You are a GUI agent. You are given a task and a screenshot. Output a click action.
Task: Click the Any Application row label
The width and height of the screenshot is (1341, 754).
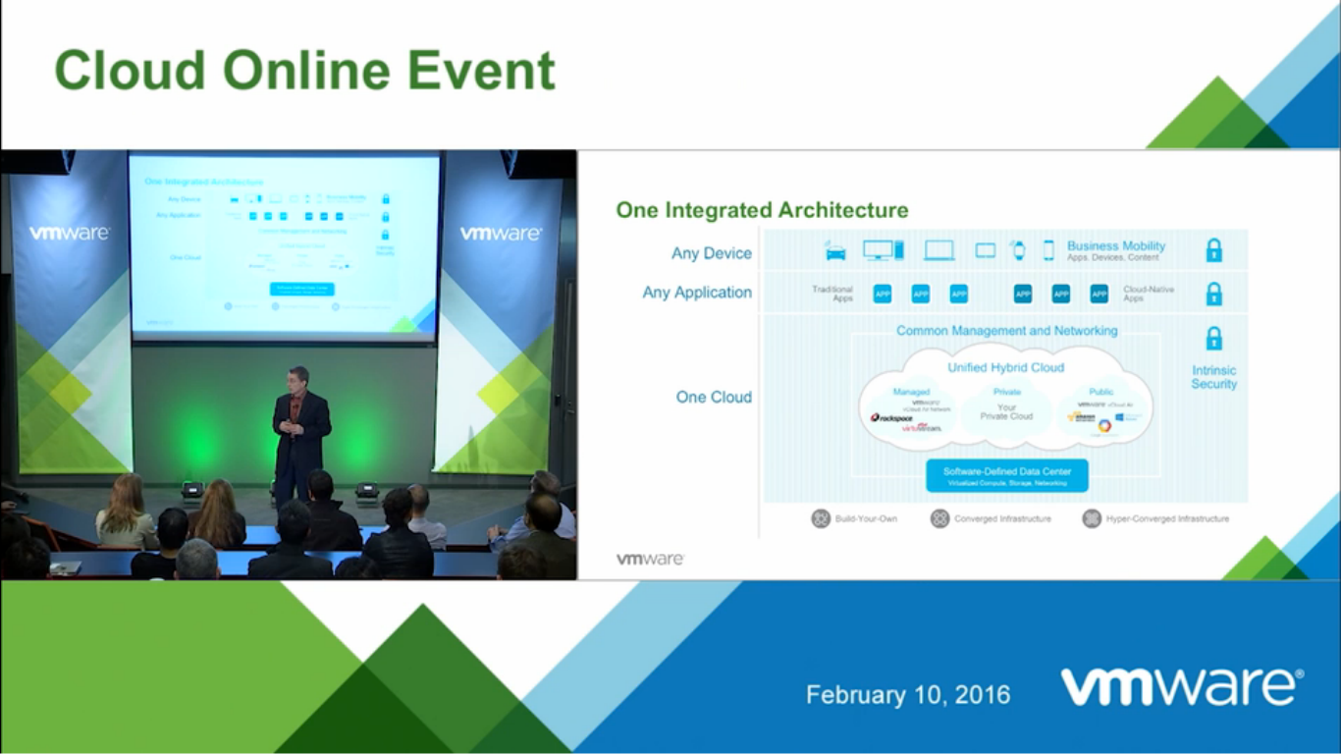pyautogui.click(x=697, y=293)
